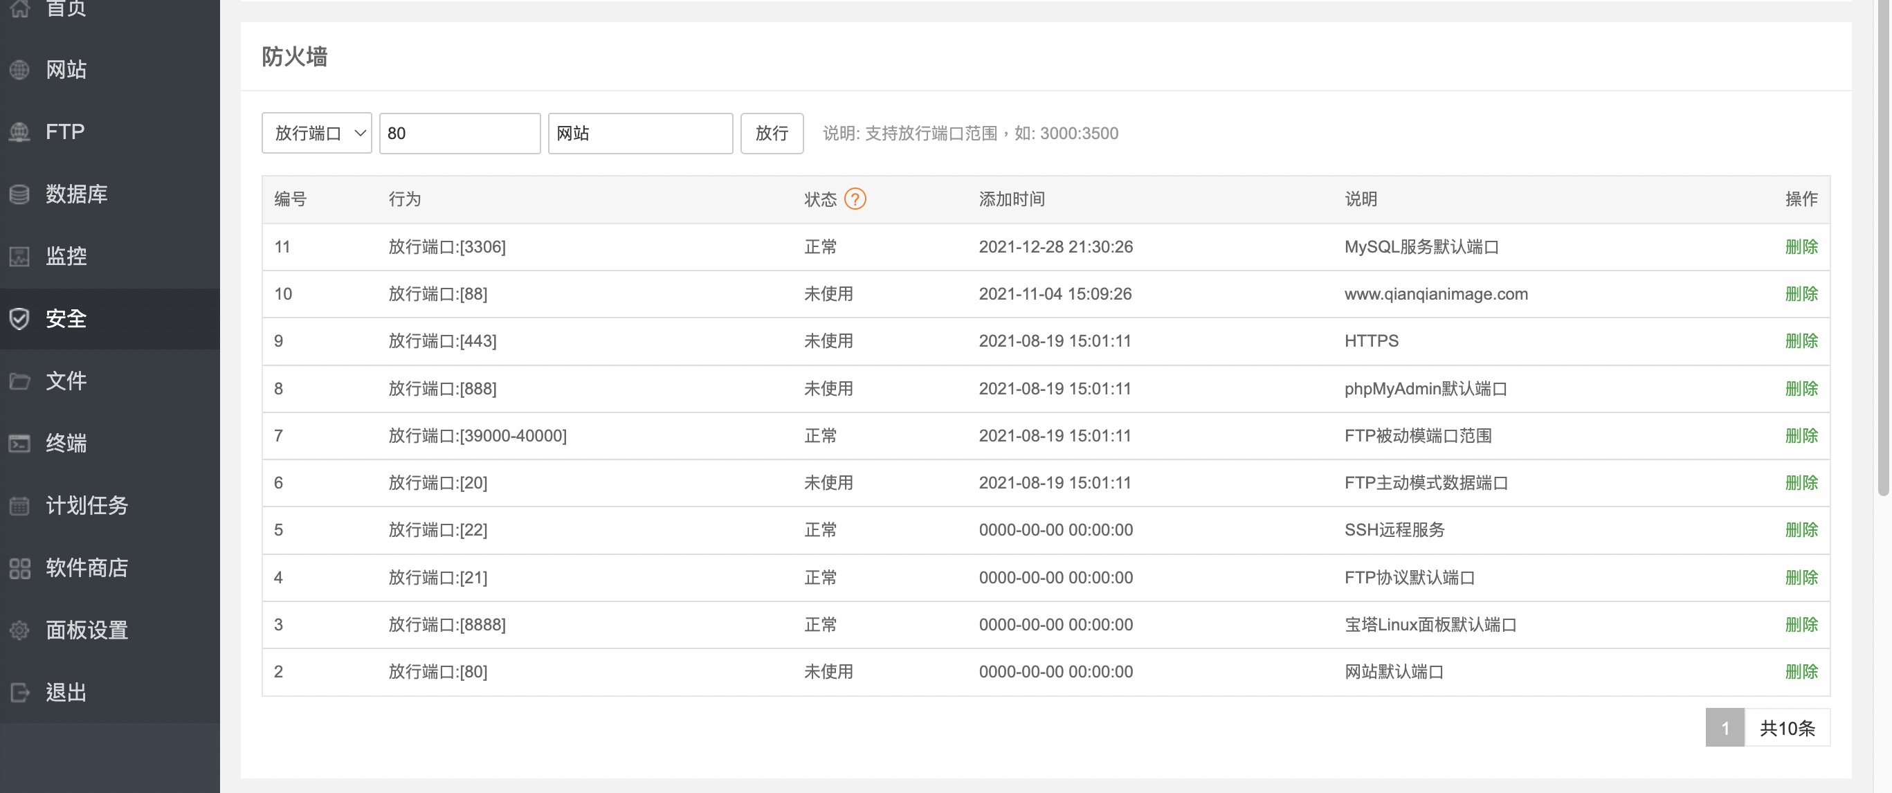Click the calendar icon beside 计划任务
The height and width of the screenshot is (793, 1892).
pos(20,506)
